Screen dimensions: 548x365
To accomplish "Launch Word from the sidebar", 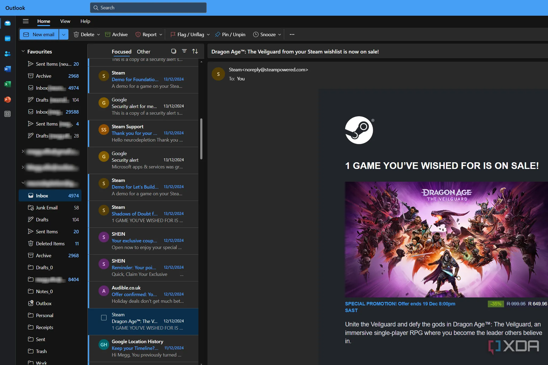I will point(7,69).
